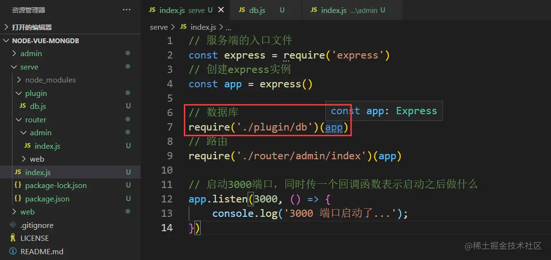
Task: Click the serve breadcrumb segment
Action: click(159, 27)
